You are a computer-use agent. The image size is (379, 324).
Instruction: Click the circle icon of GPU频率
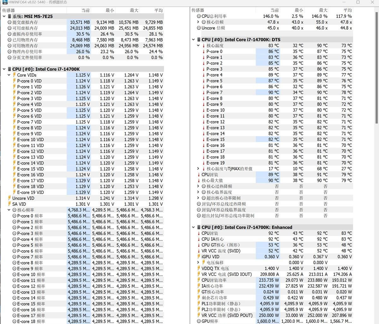(199, 321)
